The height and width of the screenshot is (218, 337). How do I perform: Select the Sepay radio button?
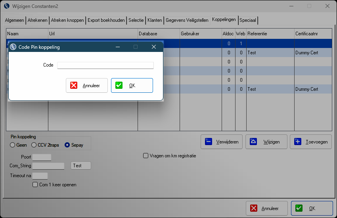(67, 145)
